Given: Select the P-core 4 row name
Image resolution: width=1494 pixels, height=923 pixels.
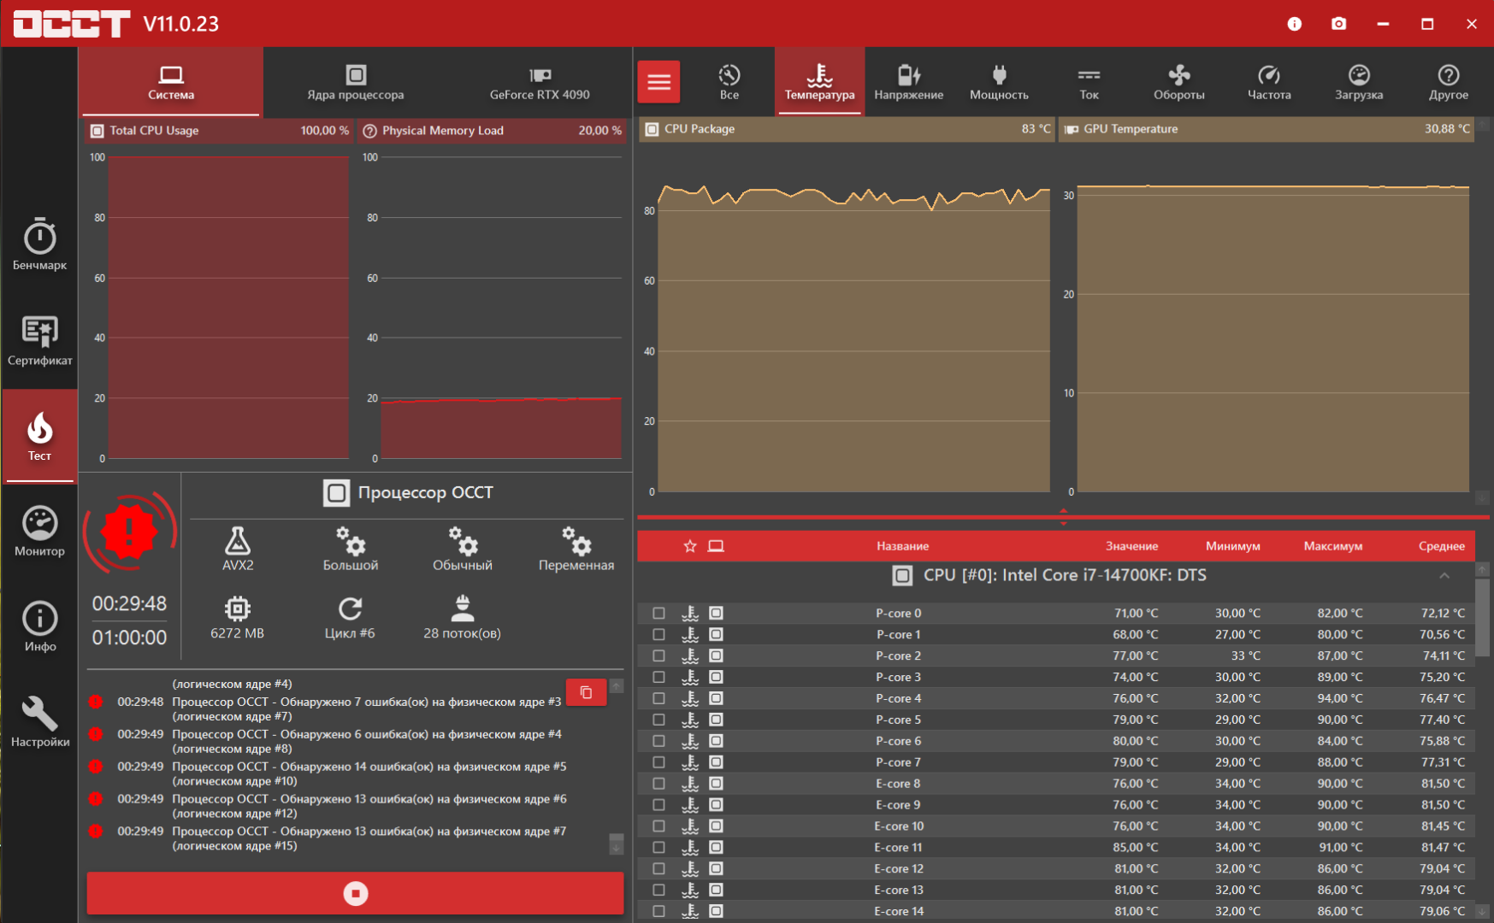Looking at the screenshot, I should point(898,698).
